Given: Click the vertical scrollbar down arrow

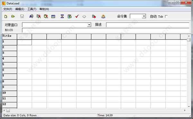Looking at the screenshot, I should (x=189, y=106).
